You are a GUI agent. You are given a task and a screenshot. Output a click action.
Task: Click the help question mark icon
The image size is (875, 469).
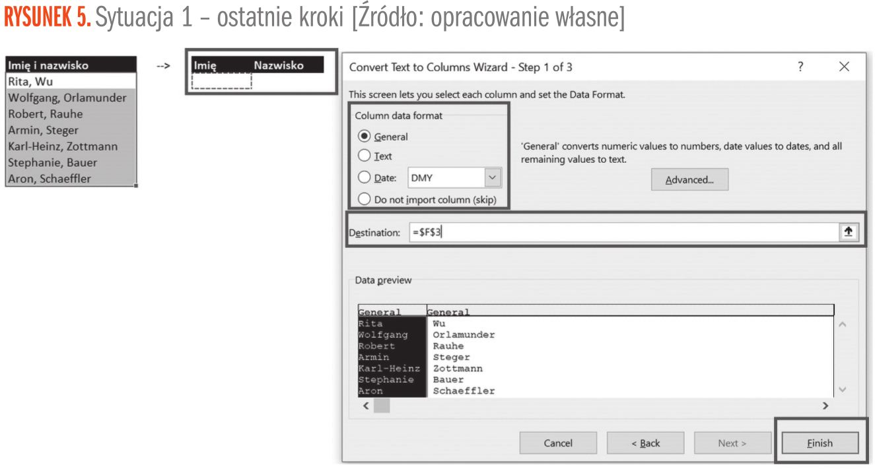click(800, 67)
